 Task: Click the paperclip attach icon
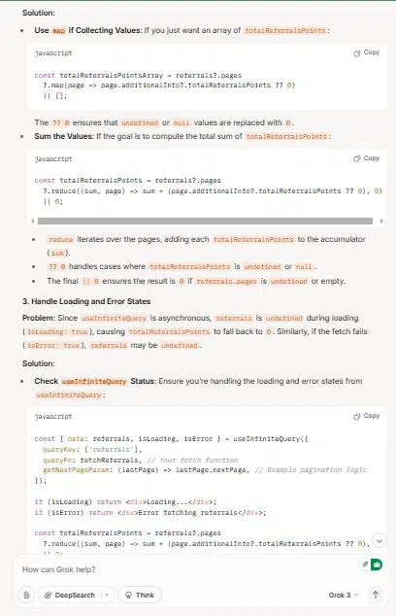tap(26, 595)
